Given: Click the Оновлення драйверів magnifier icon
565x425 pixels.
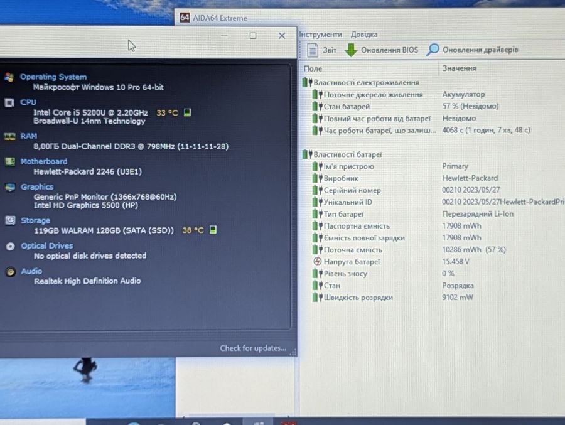Looking at the screenshot, I should click(x=433, y=50).
